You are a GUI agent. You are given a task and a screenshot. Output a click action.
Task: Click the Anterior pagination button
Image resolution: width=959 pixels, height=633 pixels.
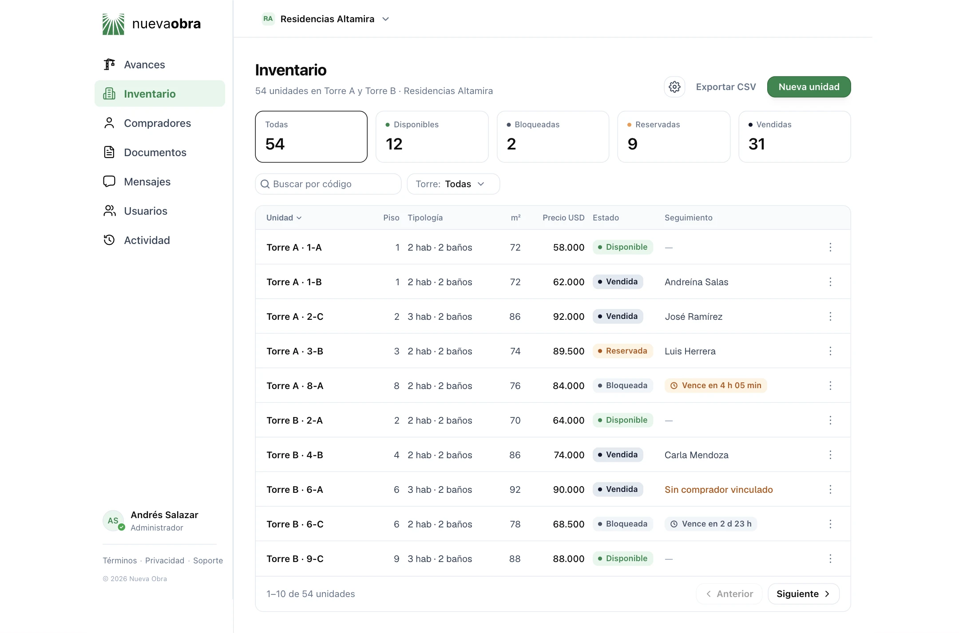click(x=729, y=594)
